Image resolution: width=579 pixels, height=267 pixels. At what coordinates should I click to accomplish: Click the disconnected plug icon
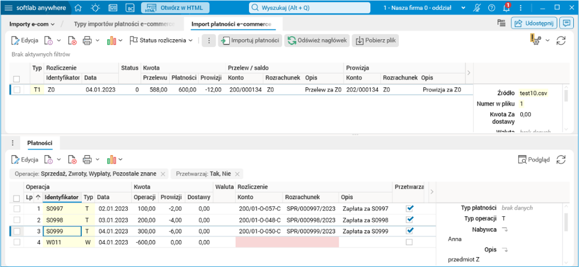pos(477,8)
